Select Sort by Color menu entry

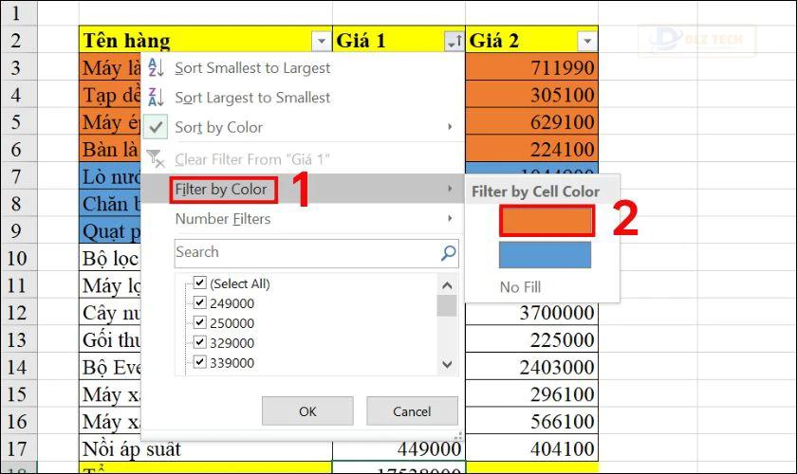click(303, 127)
